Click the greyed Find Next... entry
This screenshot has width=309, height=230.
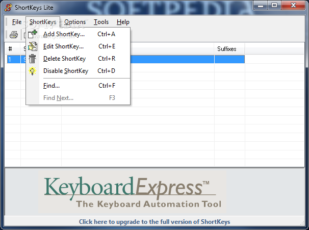pyautogui.click(x=78, y=98)
